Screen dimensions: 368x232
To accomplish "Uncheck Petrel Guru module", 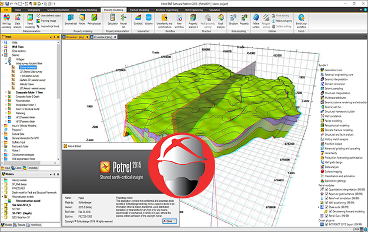I will tap(326, 216).
